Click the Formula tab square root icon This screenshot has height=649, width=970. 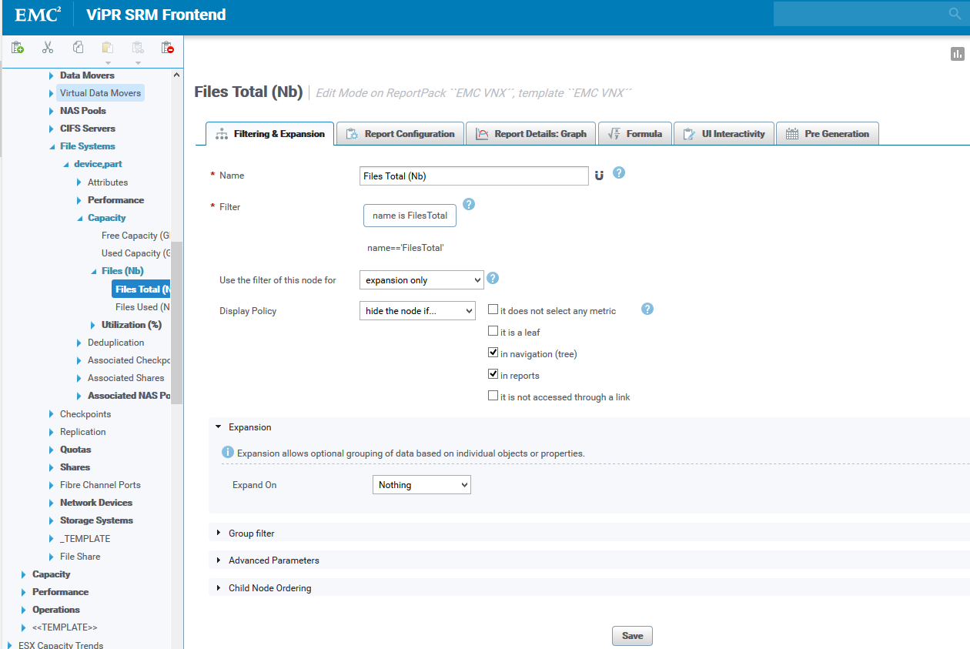pos(614,134)
